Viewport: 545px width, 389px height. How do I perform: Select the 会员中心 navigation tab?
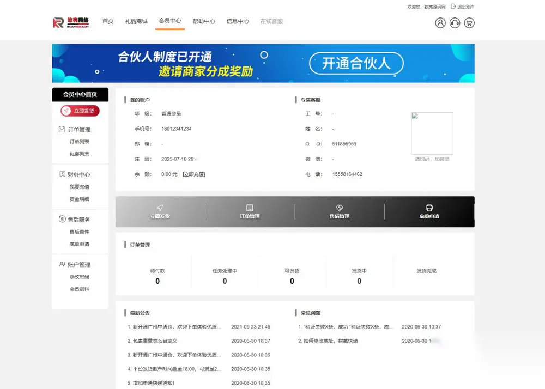click(170, 21)
